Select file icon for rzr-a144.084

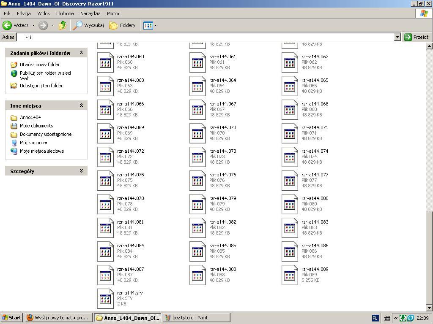[x=105, y=252]
